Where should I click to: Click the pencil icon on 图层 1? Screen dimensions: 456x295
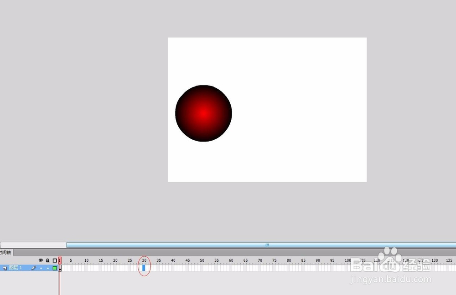pyautogui.click(x=34, y=268)
